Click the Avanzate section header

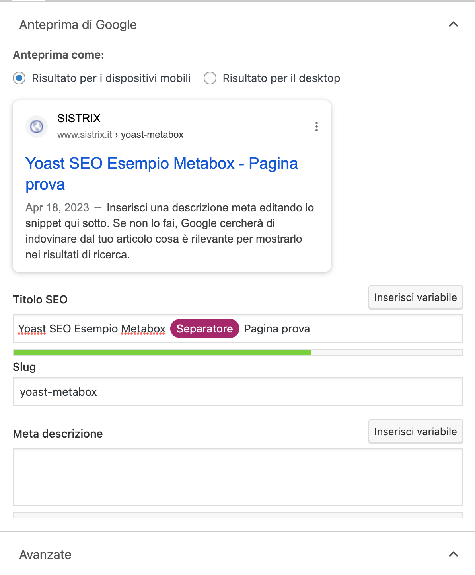click(45, 555)
